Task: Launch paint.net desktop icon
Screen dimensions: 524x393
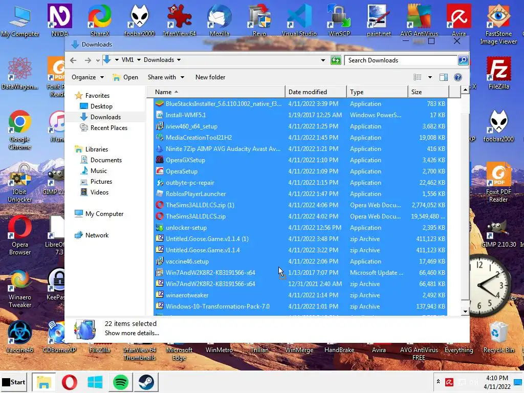Action: 379,20
